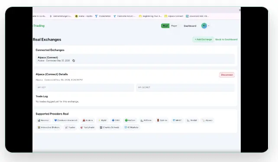Go to Dashboard in top navigation
The height and width of the screenshot is (162, 278).
coord(190,26)
